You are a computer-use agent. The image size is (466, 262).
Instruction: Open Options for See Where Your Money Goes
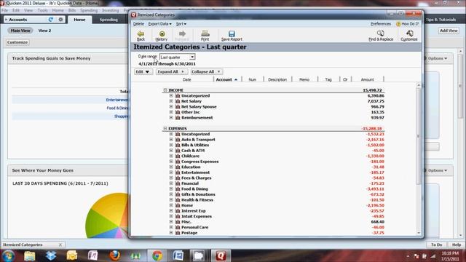click(437, 170)
